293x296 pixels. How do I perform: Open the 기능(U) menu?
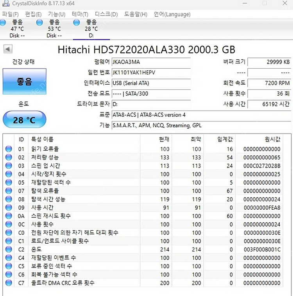point(57,14)
